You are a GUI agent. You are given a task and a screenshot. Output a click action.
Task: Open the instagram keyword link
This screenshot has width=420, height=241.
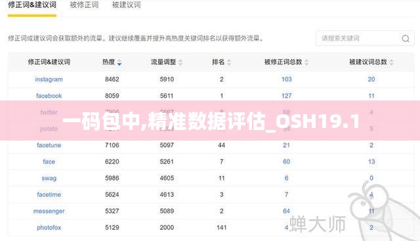49,79
